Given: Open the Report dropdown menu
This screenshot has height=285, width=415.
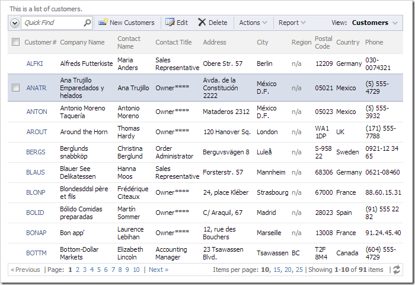Looking at the screenshot, I should point(292,23).
